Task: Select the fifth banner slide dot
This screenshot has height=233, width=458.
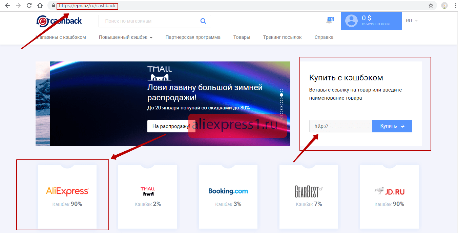Action: point(282,108)
